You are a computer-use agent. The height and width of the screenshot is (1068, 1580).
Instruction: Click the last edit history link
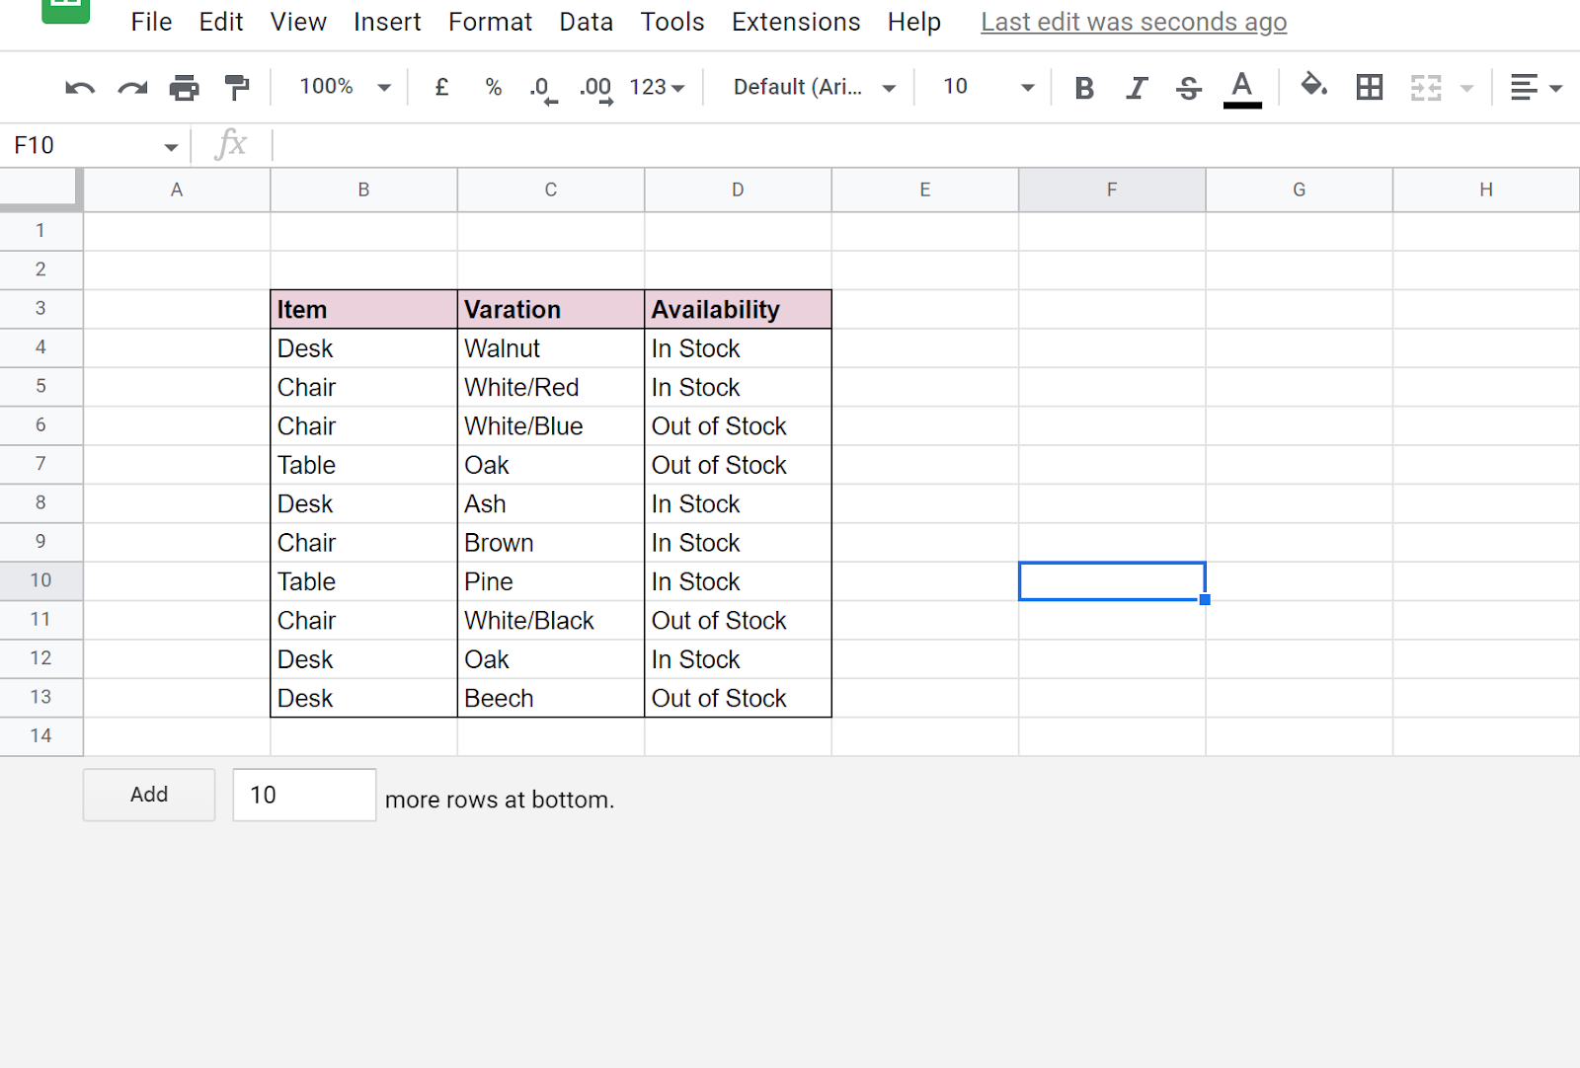(1133, 22)
